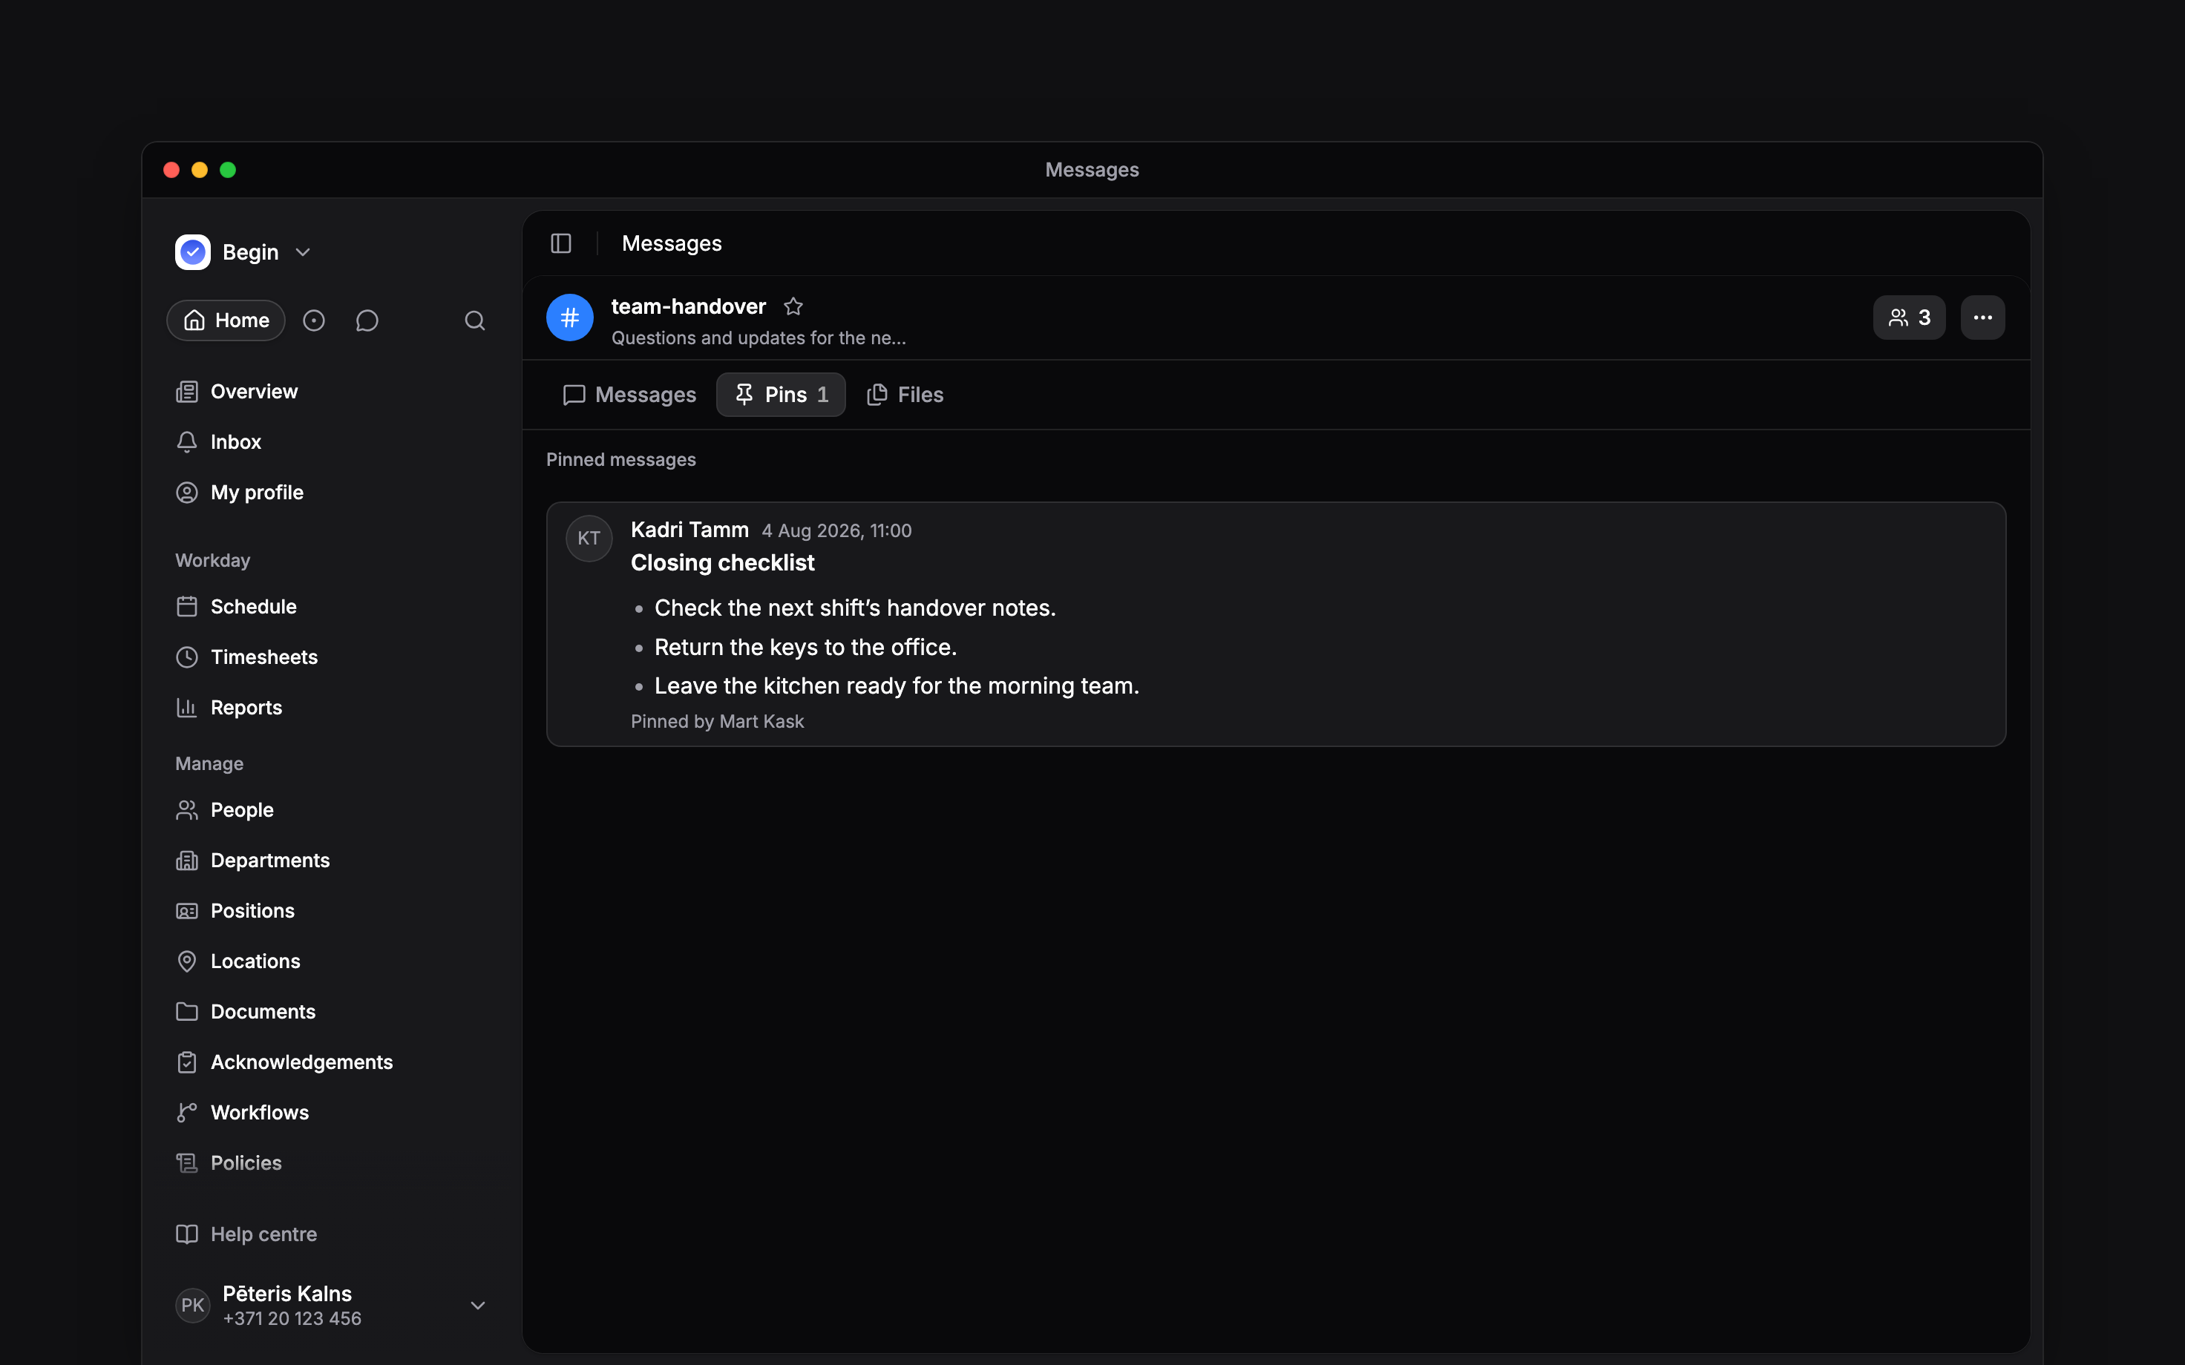Show the 3 channel members

click(x=1909, y=318)
